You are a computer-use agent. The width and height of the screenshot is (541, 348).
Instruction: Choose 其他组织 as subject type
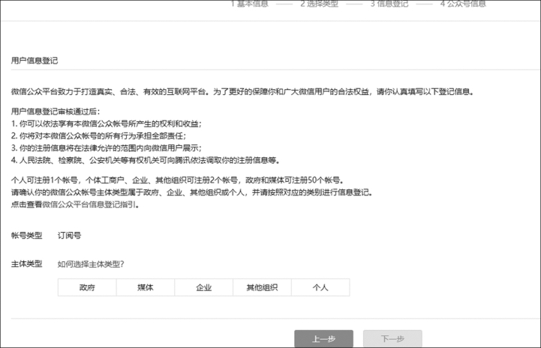pyautogui.click(x=262, y=287)
